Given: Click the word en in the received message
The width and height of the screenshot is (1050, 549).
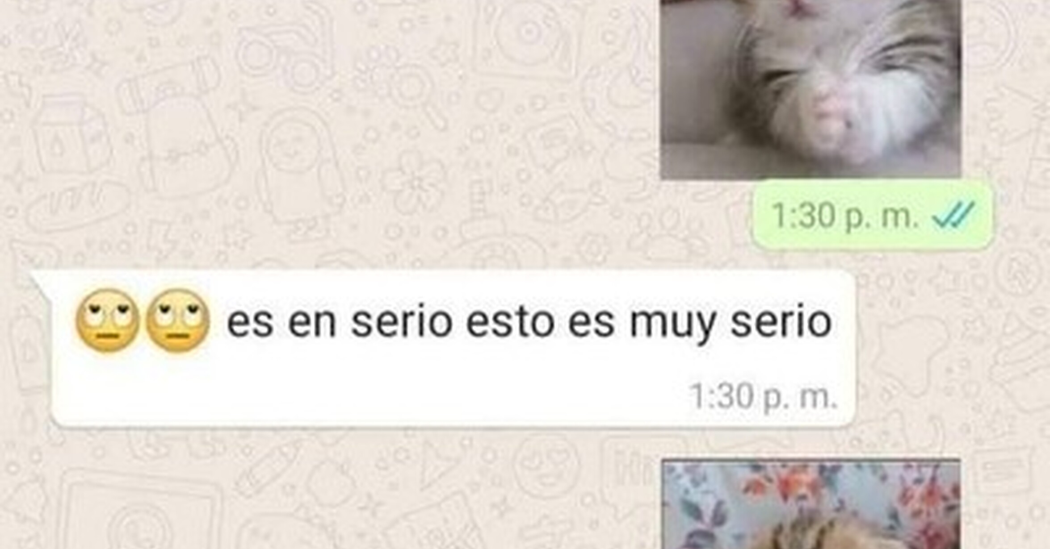Looking at the screenshot, I should click(312, 323).
